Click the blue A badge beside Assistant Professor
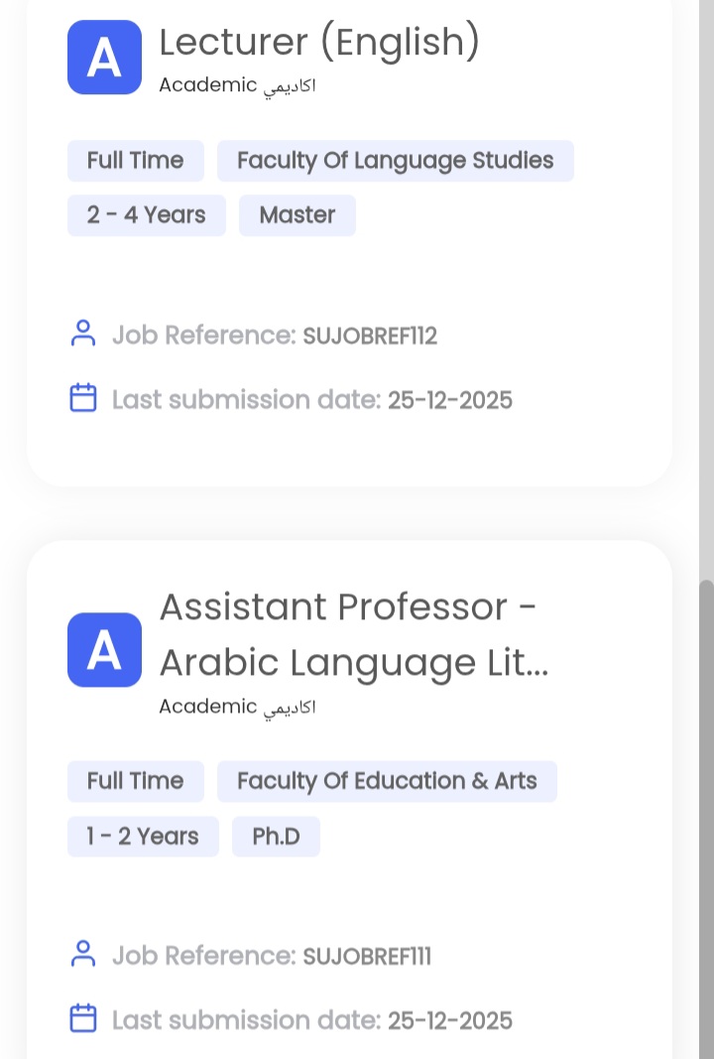Screen dimensions: 714x1059 coord(104,650)
